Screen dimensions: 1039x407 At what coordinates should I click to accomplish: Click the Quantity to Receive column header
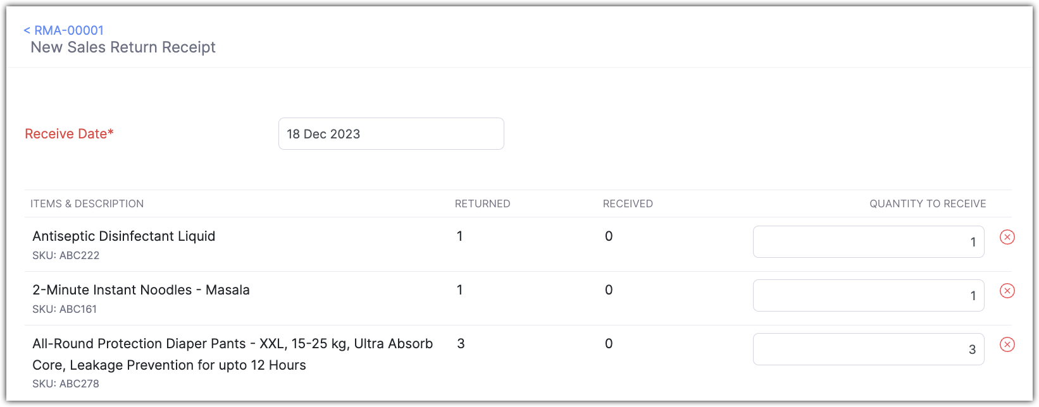click(x=928, y=203)
